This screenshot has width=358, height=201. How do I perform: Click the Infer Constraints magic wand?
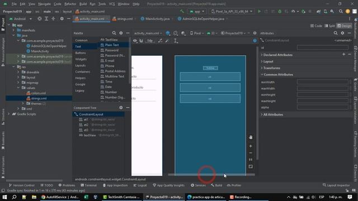[167, 41]
